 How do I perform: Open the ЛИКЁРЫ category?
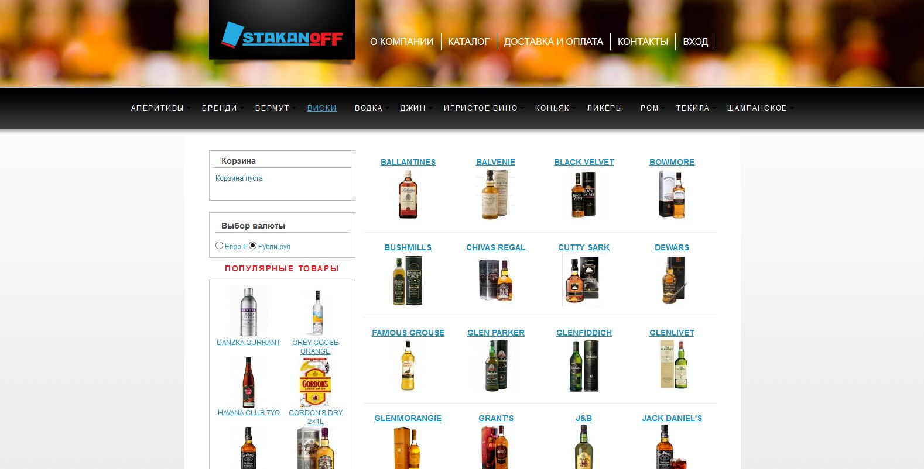pos(605,108)
